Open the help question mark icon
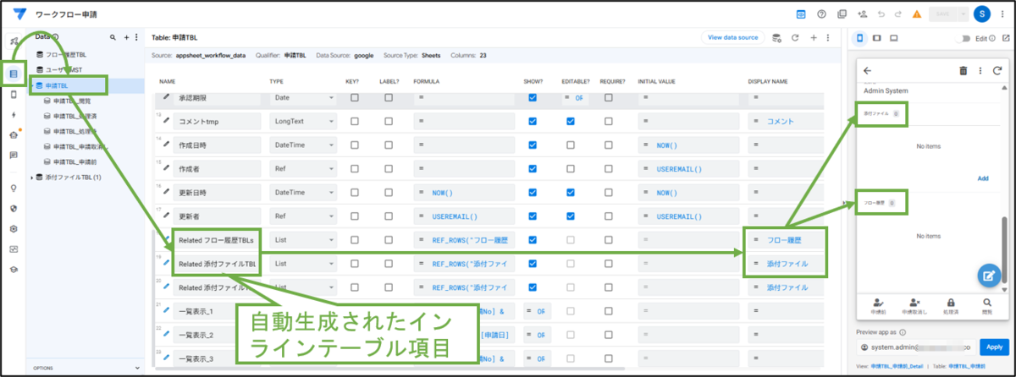This screenshot has height=377, width=1016. [x=821, y=14]
